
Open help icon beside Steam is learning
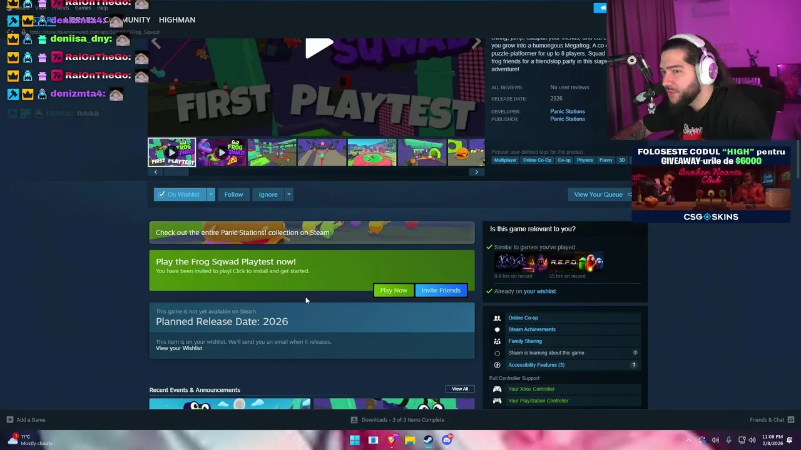coord(635,353)
